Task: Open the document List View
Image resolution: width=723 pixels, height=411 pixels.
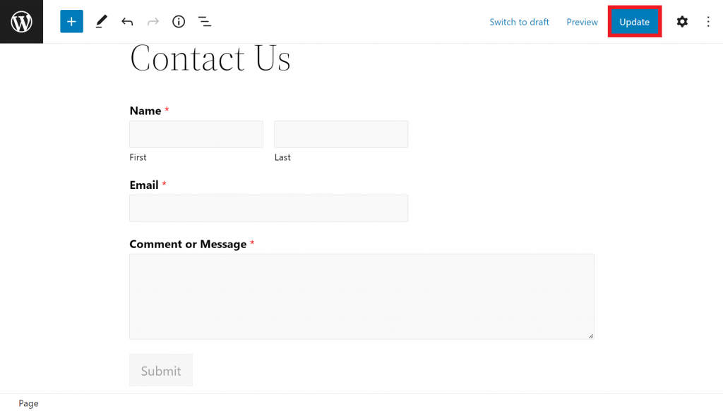Action: pos(205,21)
